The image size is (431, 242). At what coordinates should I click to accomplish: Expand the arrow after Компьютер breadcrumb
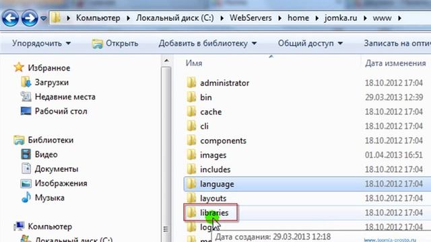(129, 18)
